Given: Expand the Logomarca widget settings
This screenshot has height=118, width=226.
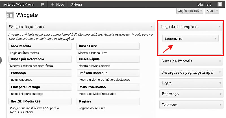Looking at the screenshot, I should click(215, 39).
